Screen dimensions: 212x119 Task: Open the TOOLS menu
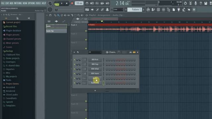(x=38, y=3)
